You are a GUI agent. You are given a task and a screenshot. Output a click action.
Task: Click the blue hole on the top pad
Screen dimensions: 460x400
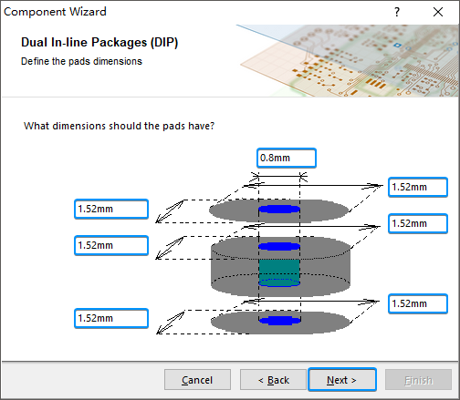click(x=279, y=209)
